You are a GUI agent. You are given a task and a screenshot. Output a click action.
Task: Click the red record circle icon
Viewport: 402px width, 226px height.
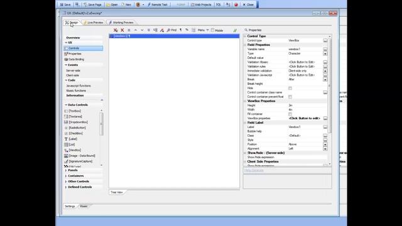[236, 4]
